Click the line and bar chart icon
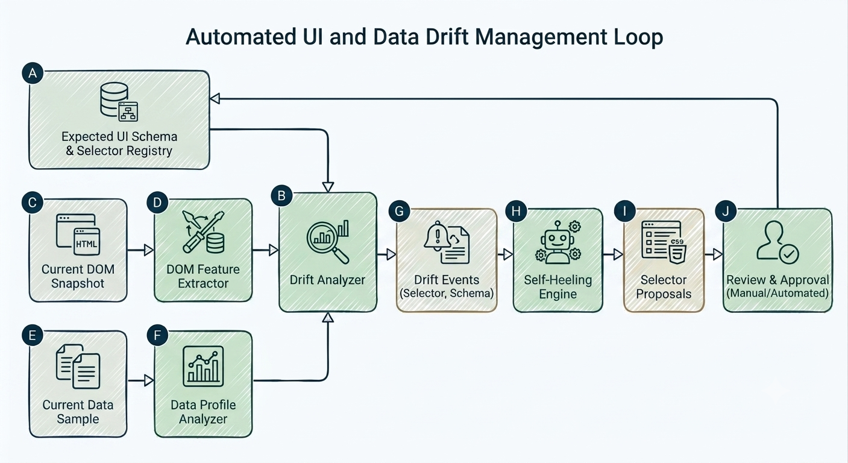This screenshot has height=463, width=848. [203, 365]
